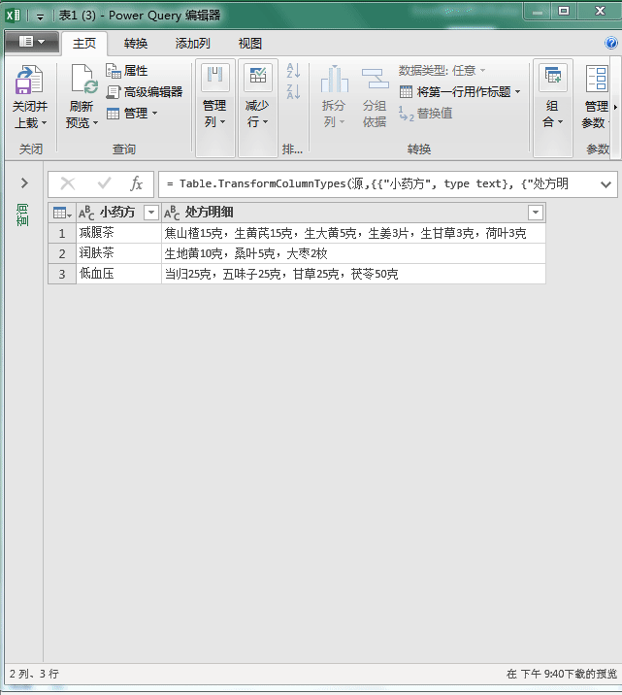The height and width of the screenshot is (695, 622).
Task: Select the cell 低血压
Action: (x=119, y=274)
